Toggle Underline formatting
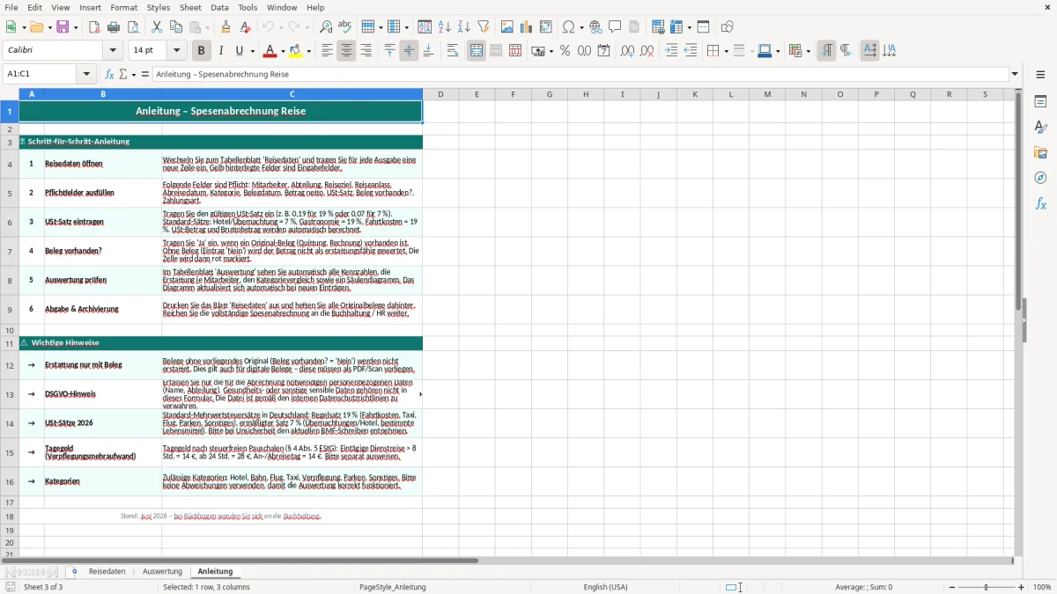The width and height of the screenshot is (1057, 594). click(240, 51)
